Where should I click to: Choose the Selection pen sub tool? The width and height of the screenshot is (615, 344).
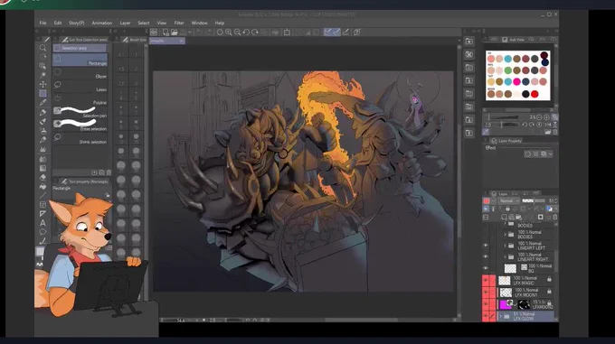point(80,112)
